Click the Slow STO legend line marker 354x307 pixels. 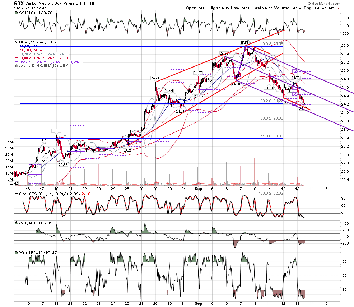coord(16,194)
